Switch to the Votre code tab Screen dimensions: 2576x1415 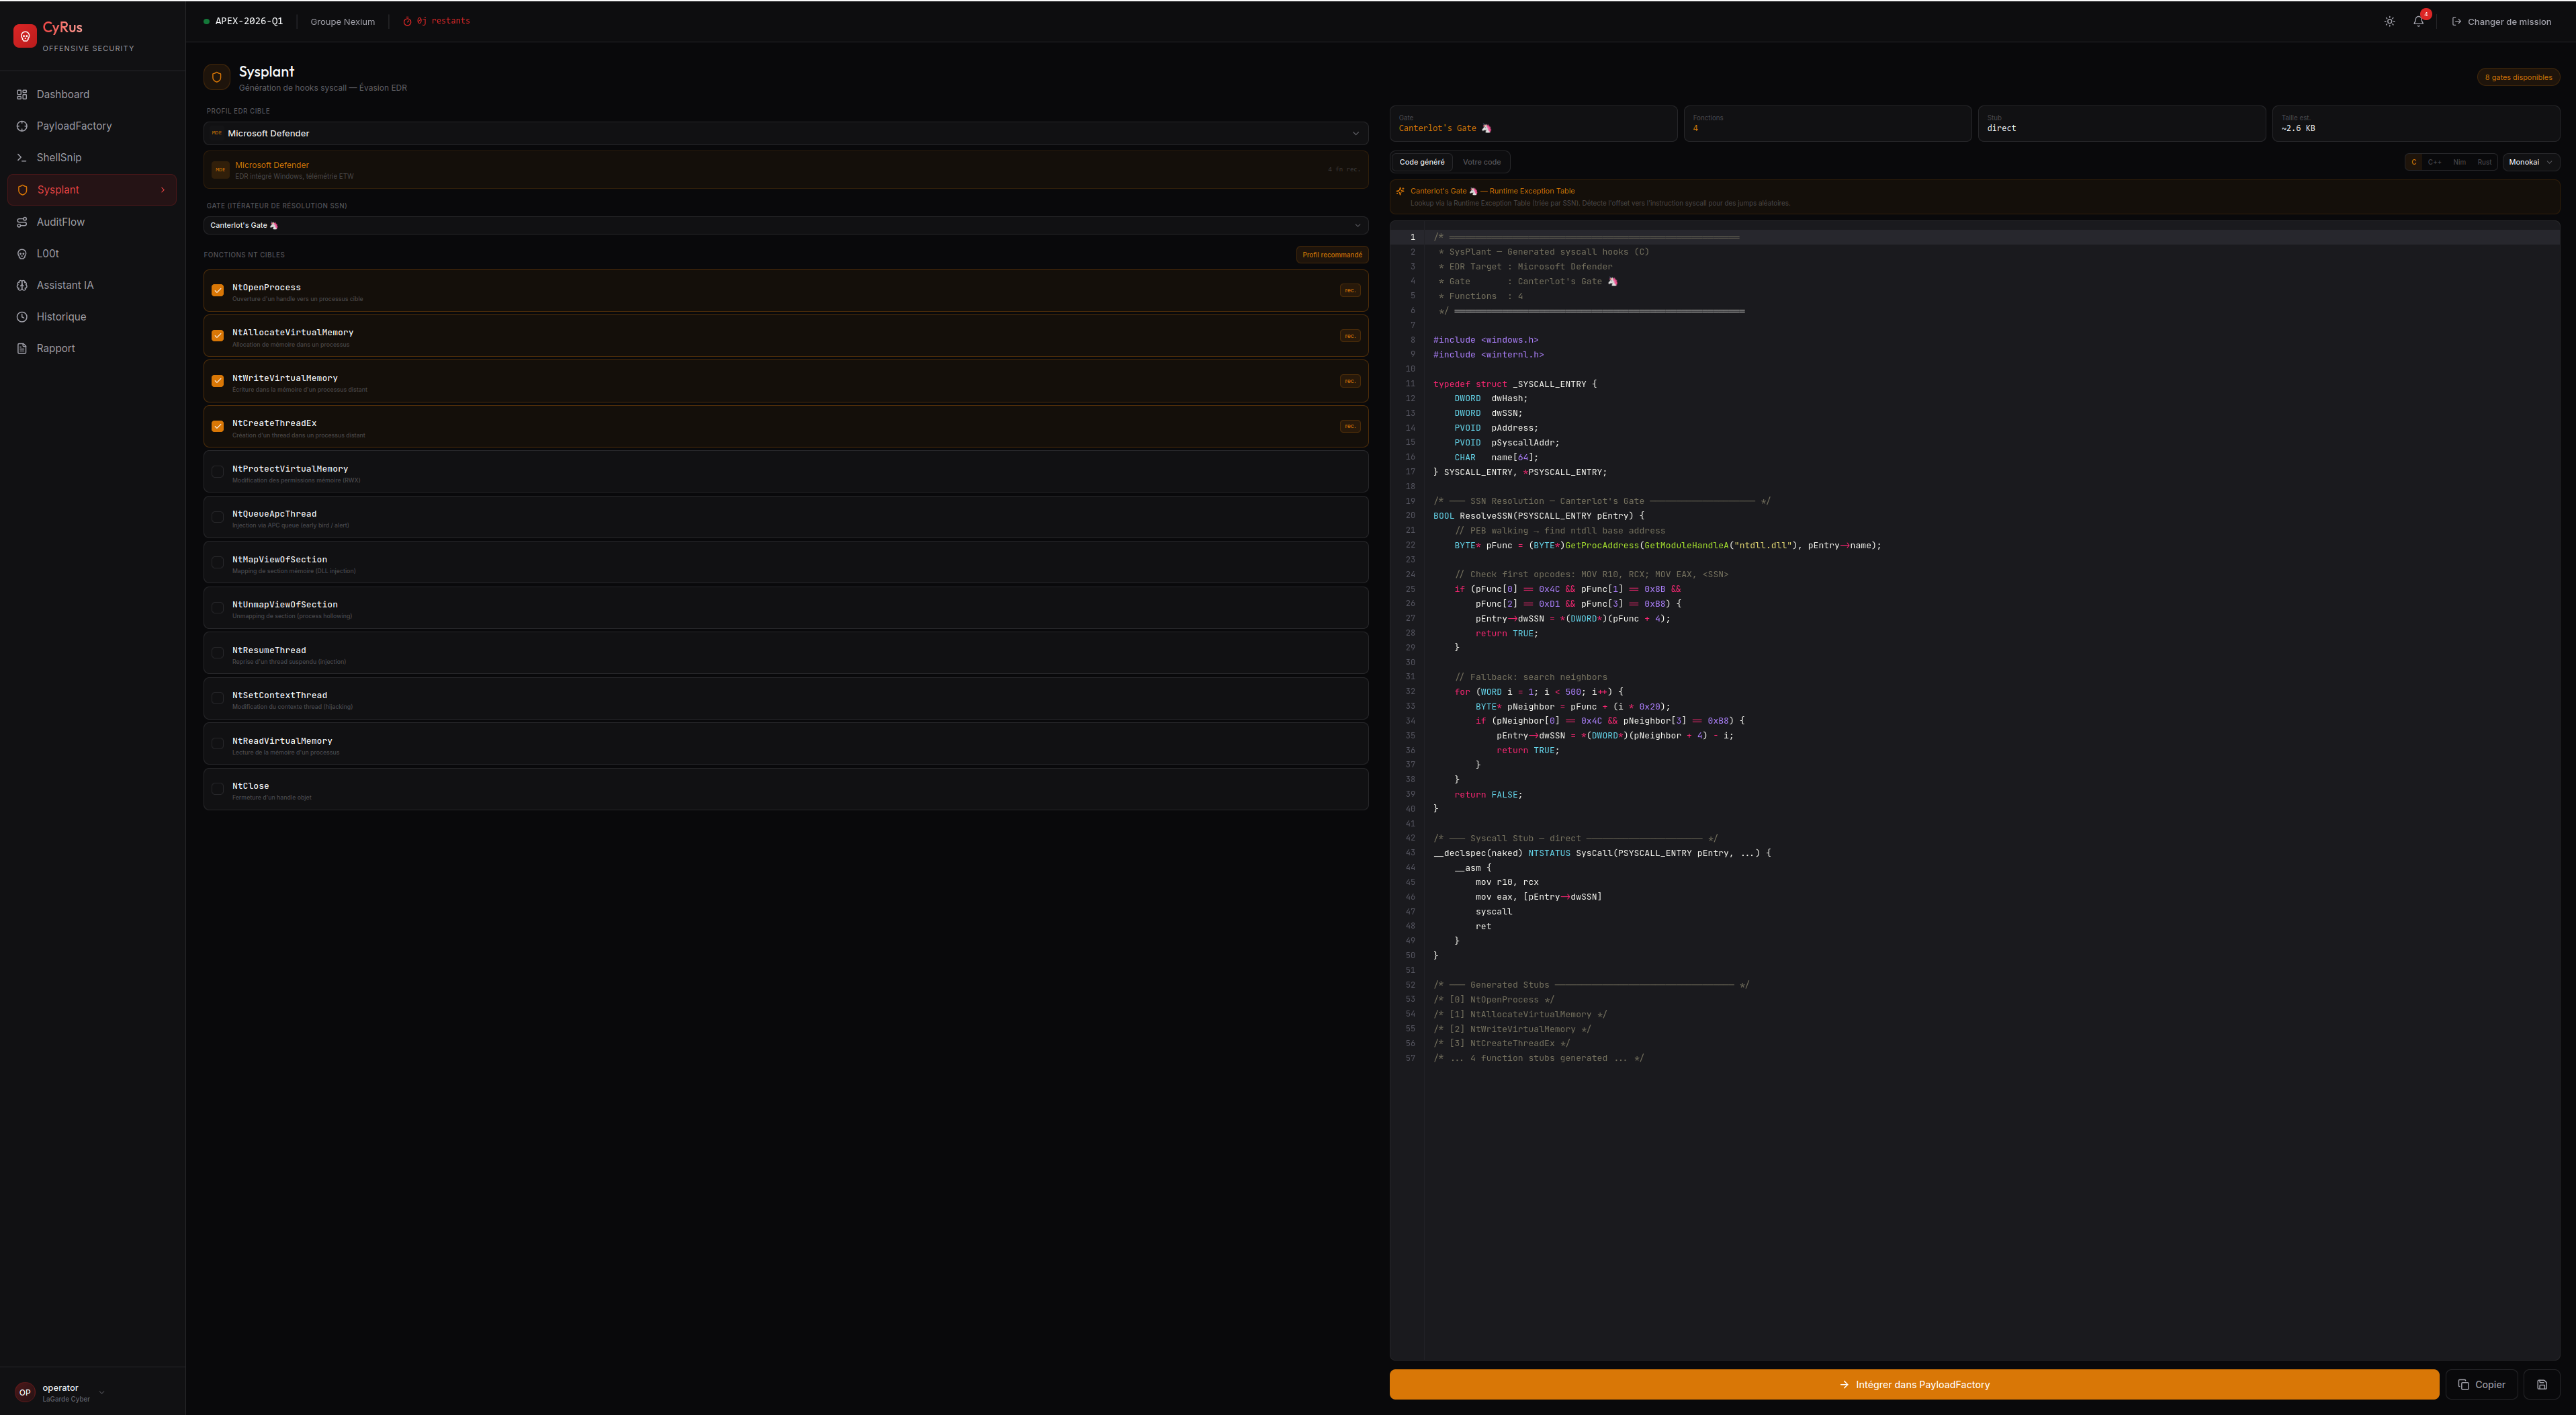(x=1481, y=162)
